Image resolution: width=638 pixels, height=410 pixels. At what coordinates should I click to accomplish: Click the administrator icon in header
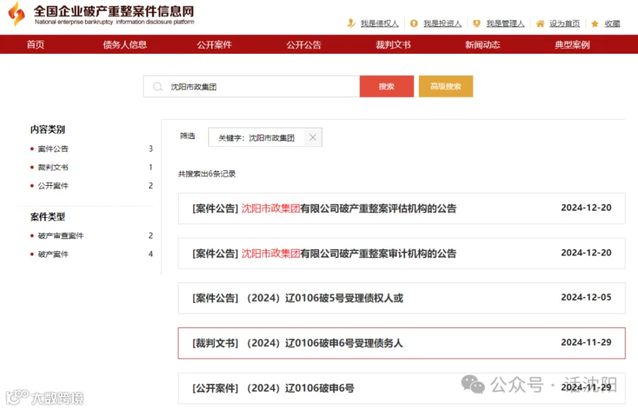476,23
